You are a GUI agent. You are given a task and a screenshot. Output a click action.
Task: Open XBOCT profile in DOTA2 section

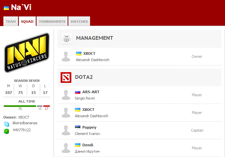88,110
